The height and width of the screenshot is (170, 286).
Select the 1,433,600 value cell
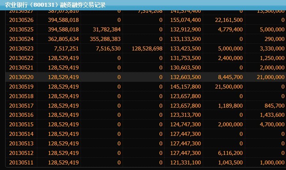[272, 115]
